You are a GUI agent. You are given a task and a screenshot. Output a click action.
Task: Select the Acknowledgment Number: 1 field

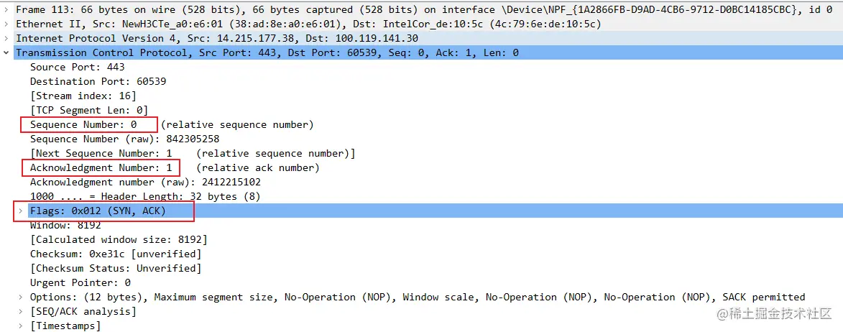[x=101, y=168]
